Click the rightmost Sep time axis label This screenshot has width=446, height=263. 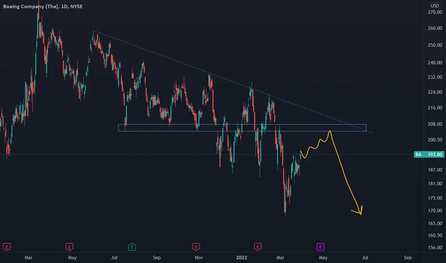pos(408,258)
